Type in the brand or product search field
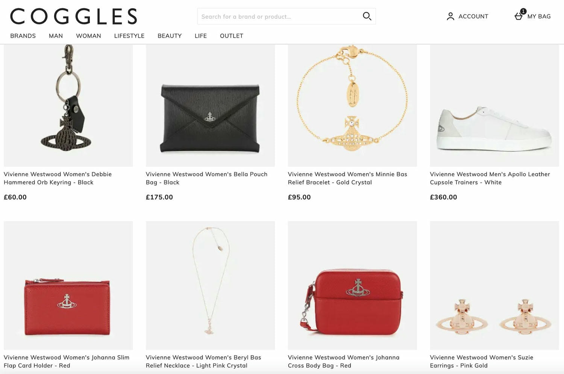The image size is (564, 374). click(278, 17)
